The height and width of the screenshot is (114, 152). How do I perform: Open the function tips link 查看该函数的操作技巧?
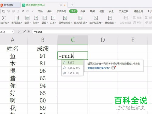(99, 68)
